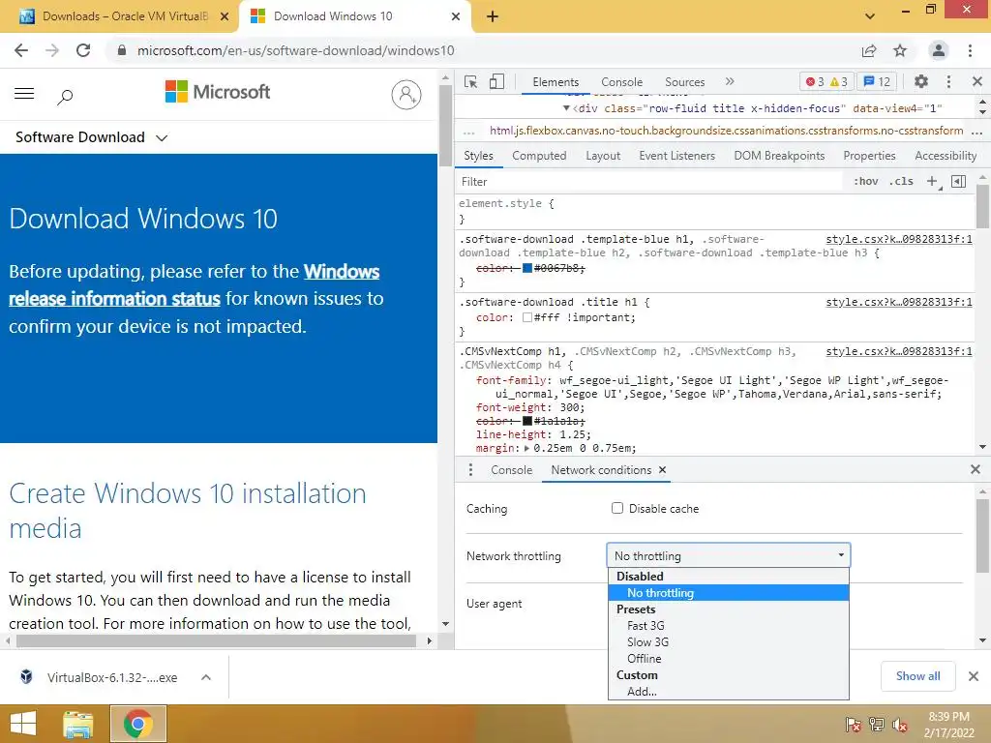The image size is (991, 743).
Task: Open the drawer three-dot menu
Action: [470, 470]
